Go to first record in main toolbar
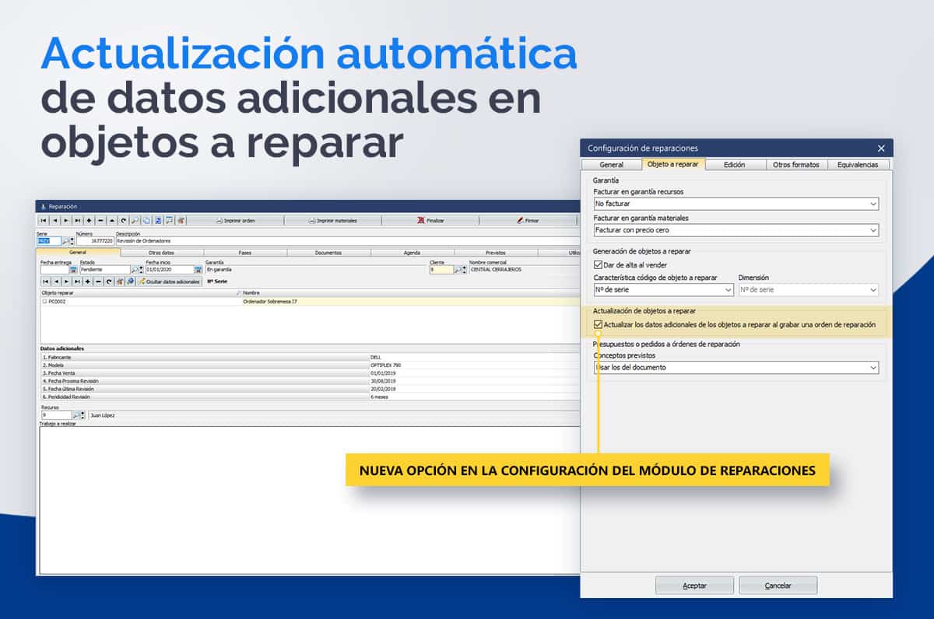 click(43, 221)
